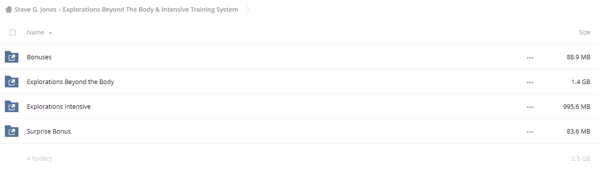Screen dimensions: 599x184
Task: Open the Explorations Beyond the Body folder
Action: (x=70, y=82)
